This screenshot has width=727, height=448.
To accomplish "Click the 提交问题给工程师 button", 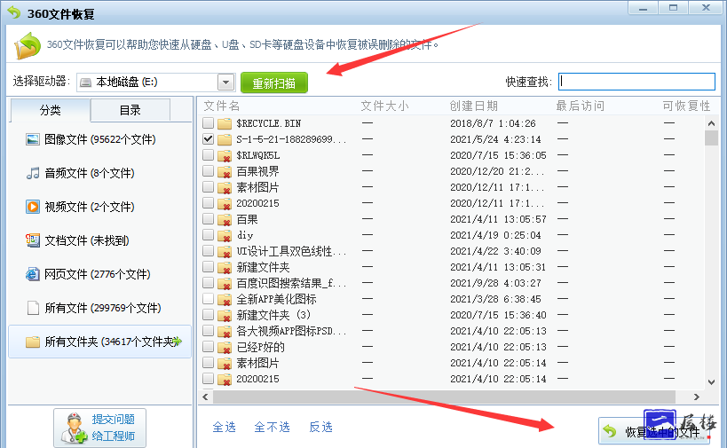I will click(x=99, y=428).
